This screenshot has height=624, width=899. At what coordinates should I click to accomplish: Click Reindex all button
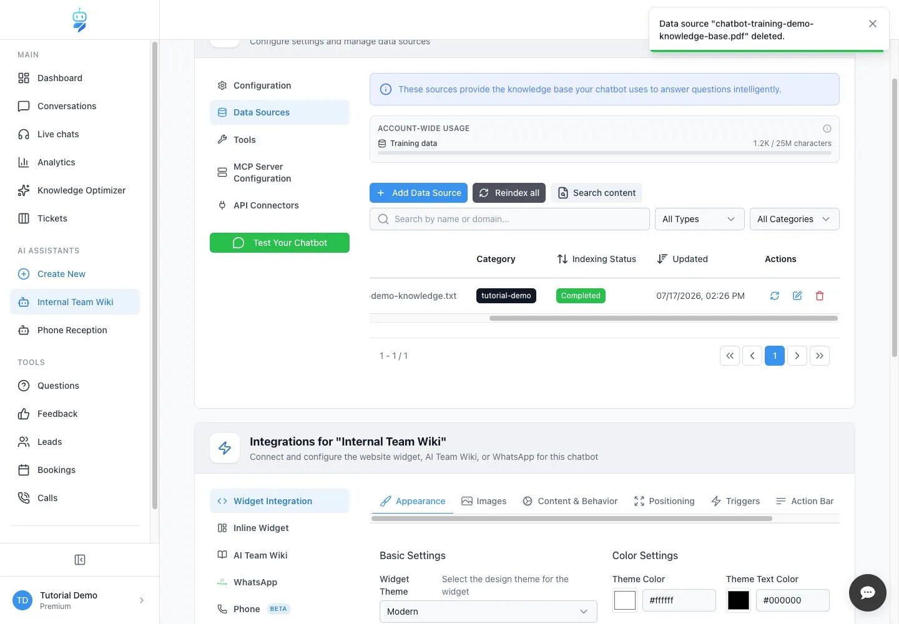509,193
